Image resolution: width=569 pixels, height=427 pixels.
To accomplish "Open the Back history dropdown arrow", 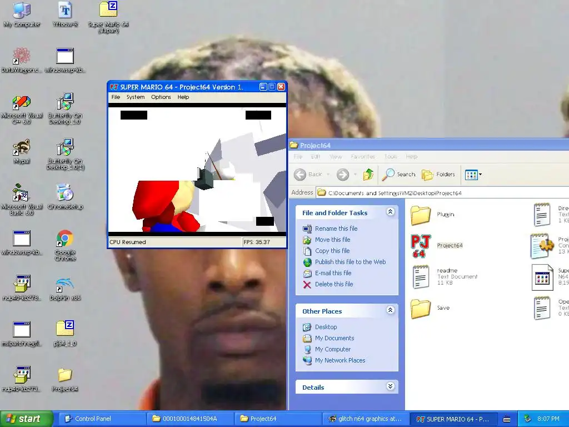I will 328,175.
